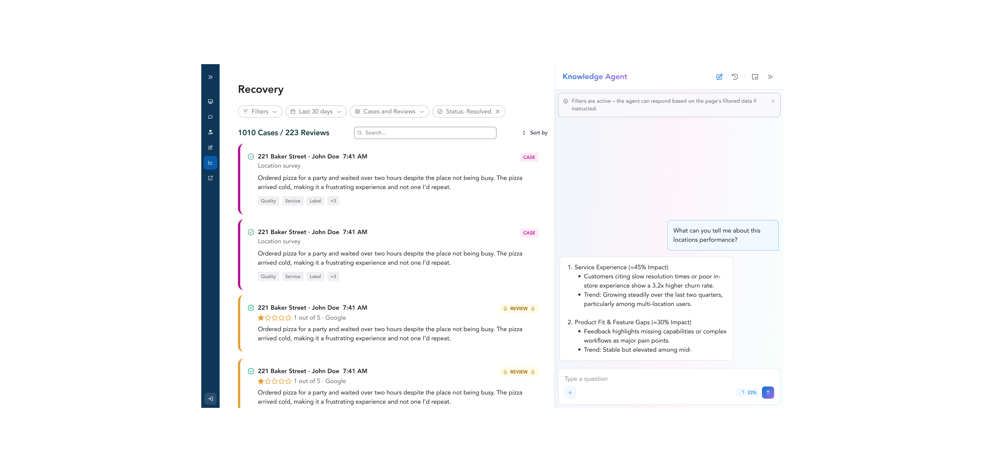
Task: Click the plus attachment button in chat
Action: point(570,393)
